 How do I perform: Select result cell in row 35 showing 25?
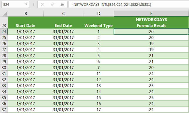point(151,97)
